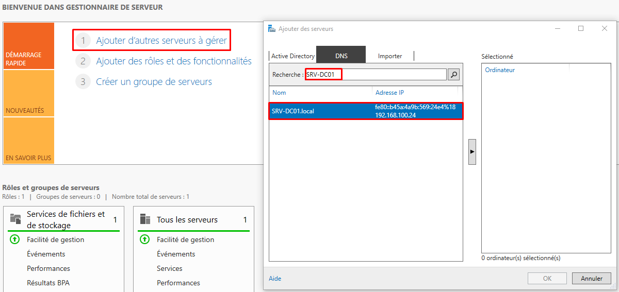This screenshot has width=619, height=292.
Task: Maximize the Ajouter des serveurs dialog
Action: (581, 29)
